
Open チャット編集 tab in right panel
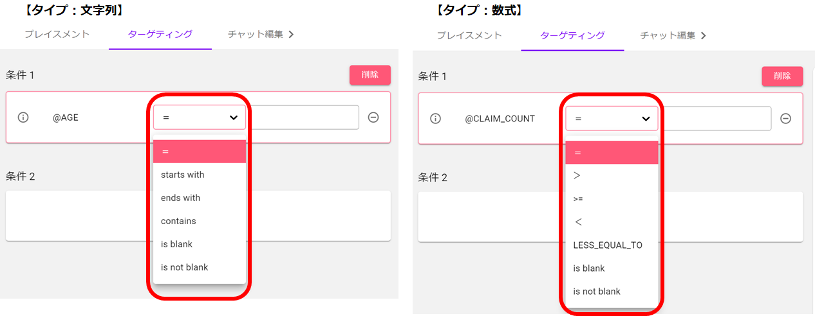point(668,36)
